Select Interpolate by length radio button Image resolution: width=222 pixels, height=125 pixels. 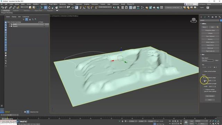pyautogui.click(x=204, y=84)
